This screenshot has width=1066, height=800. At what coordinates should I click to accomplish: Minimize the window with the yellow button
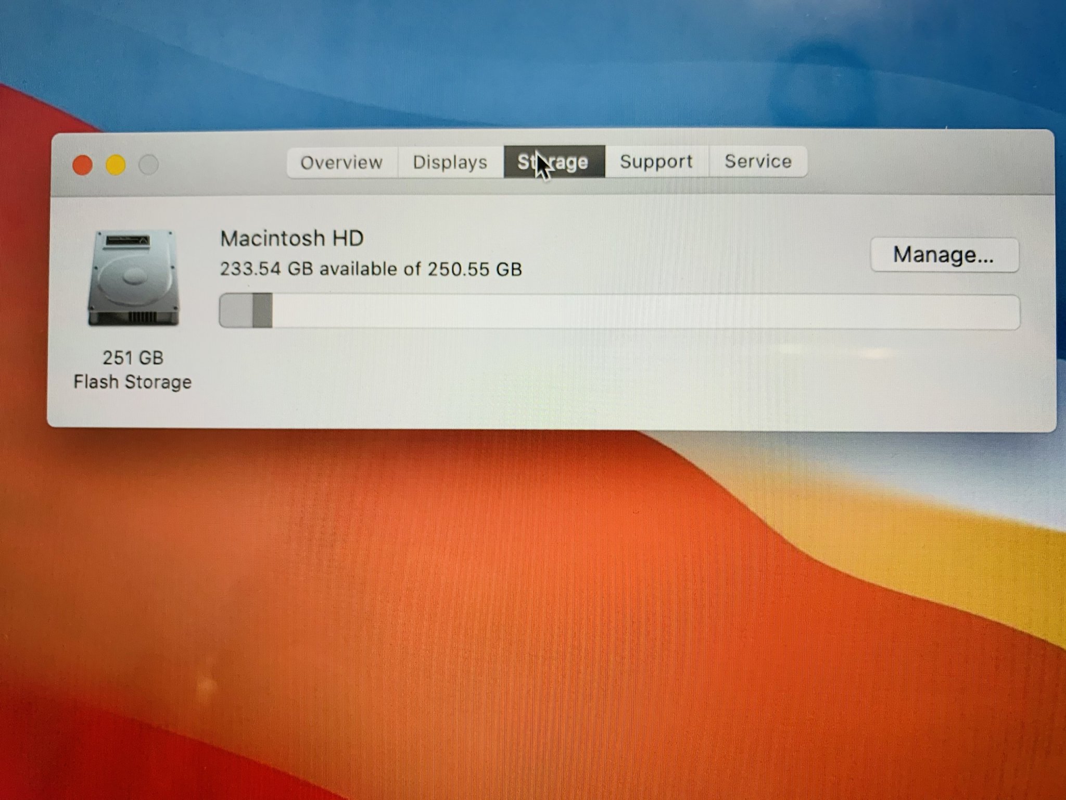tap(116, 165)
